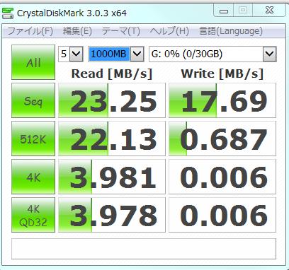The image size is (289, 270).
Task: Open the ヘルプ(H) menu
Action: point(169,31)
